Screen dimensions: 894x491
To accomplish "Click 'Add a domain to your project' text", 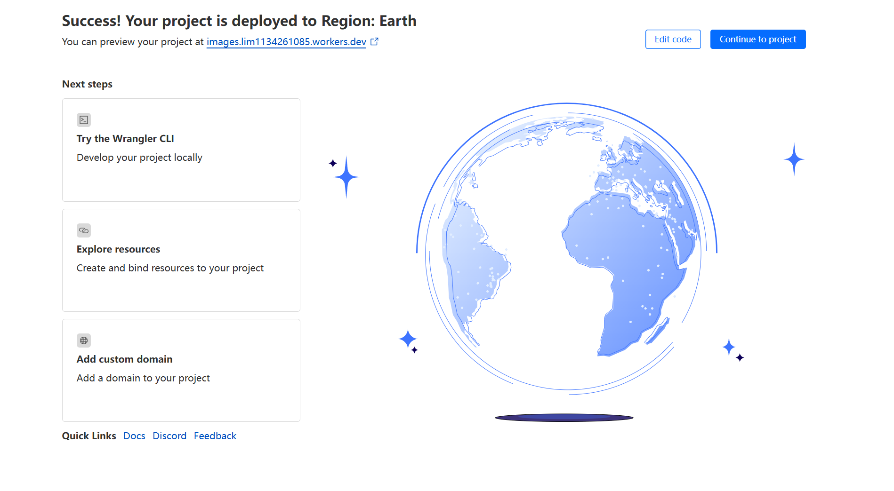I will 143,378.
